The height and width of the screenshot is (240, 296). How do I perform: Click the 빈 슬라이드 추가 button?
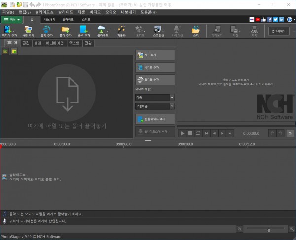pos(155,119)
